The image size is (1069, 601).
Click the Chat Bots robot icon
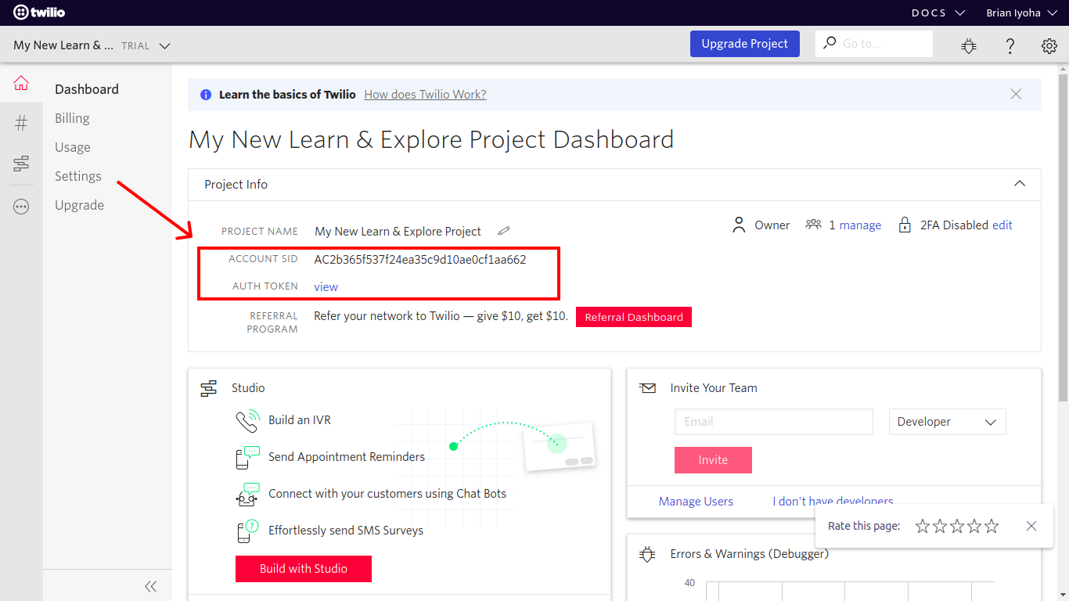pyautogui.click(x=247, y=494)
